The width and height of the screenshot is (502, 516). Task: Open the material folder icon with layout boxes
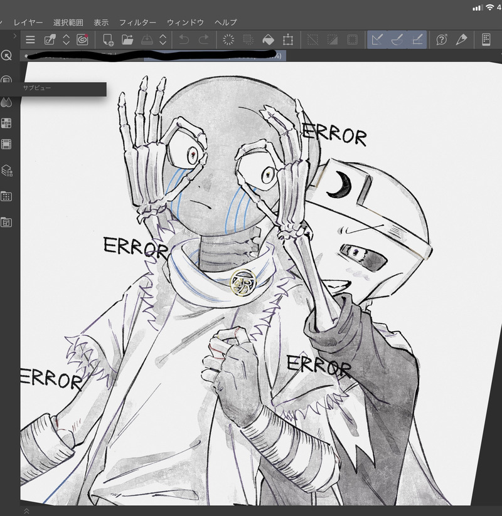click(x=6, y=222)
